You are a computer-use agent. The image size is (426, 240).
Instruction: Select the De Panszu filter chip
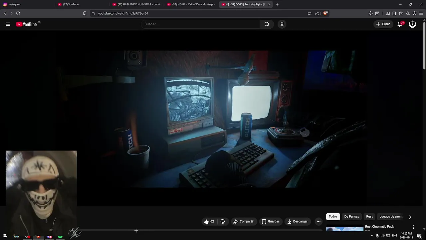point(352,217)
